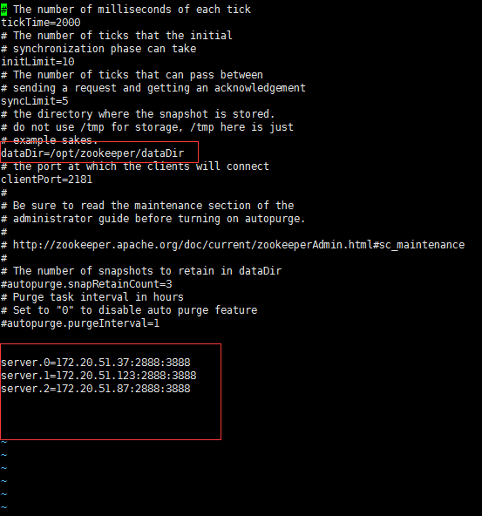482x516 pixels.
Task: Click 'The number of ticks that the initial' comment
Action: point(123,36)
